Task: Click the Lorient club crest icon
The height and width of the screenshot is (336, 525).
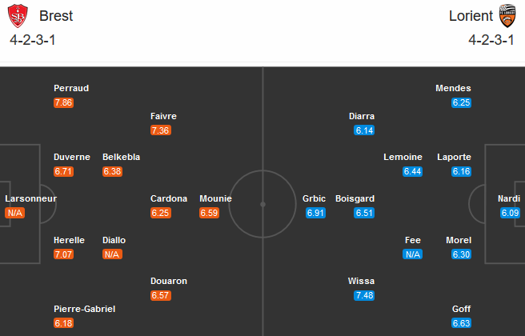Action: [x=506, y=16]
